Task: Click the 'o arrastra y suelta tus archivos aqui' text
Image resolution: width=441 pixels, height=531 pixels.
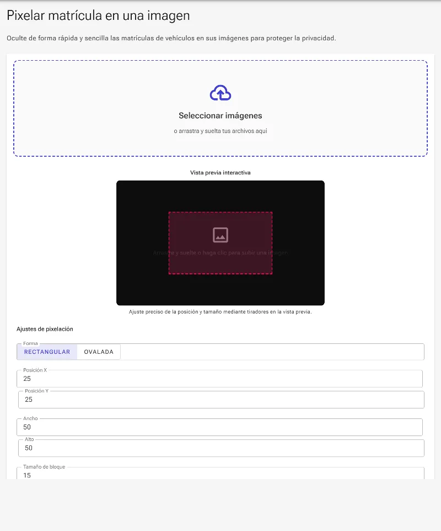Action: [220, 131]
